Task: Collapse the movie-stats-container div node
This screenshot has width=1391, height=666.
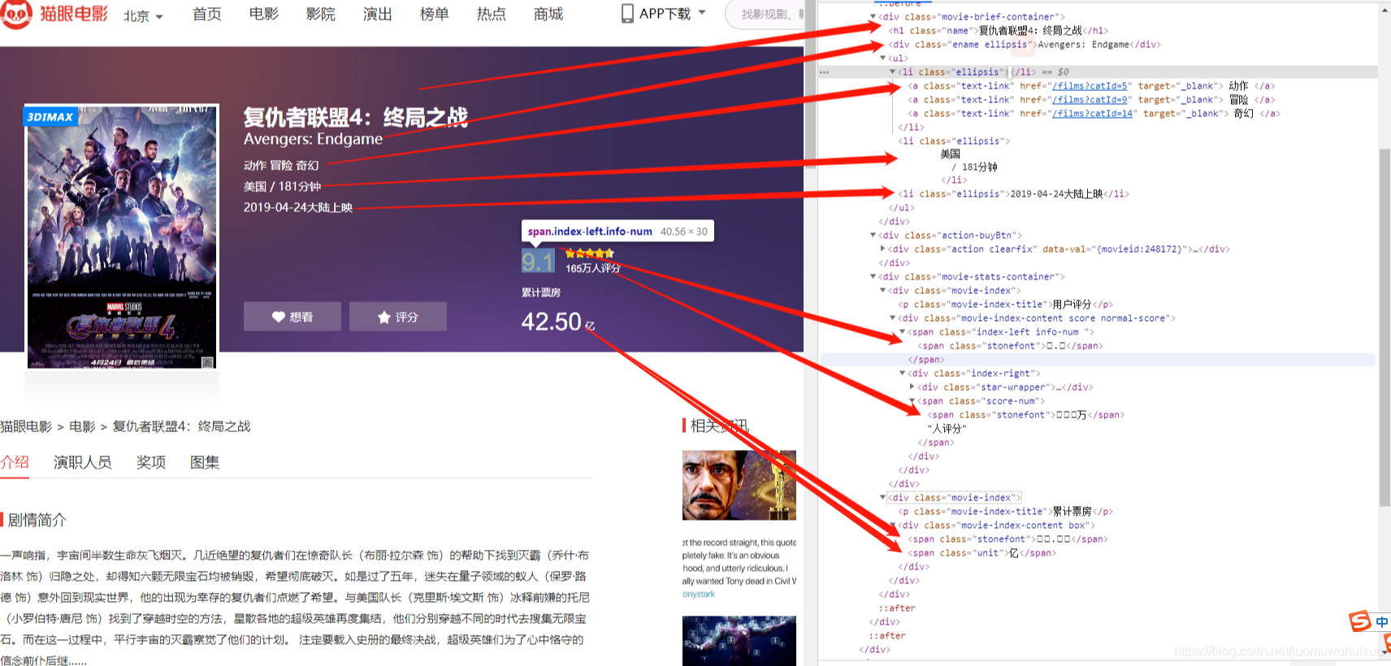Action: click(873, 276)
